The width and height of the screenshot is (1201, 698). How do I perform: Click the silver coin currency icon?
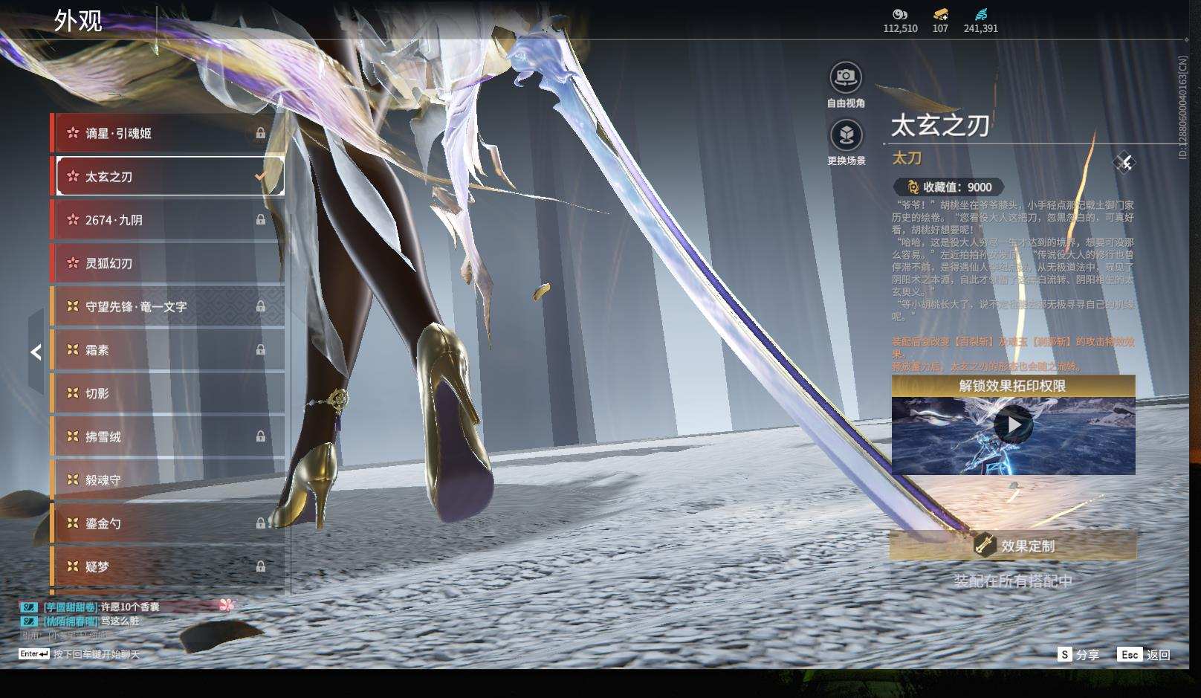coord(899,14)
